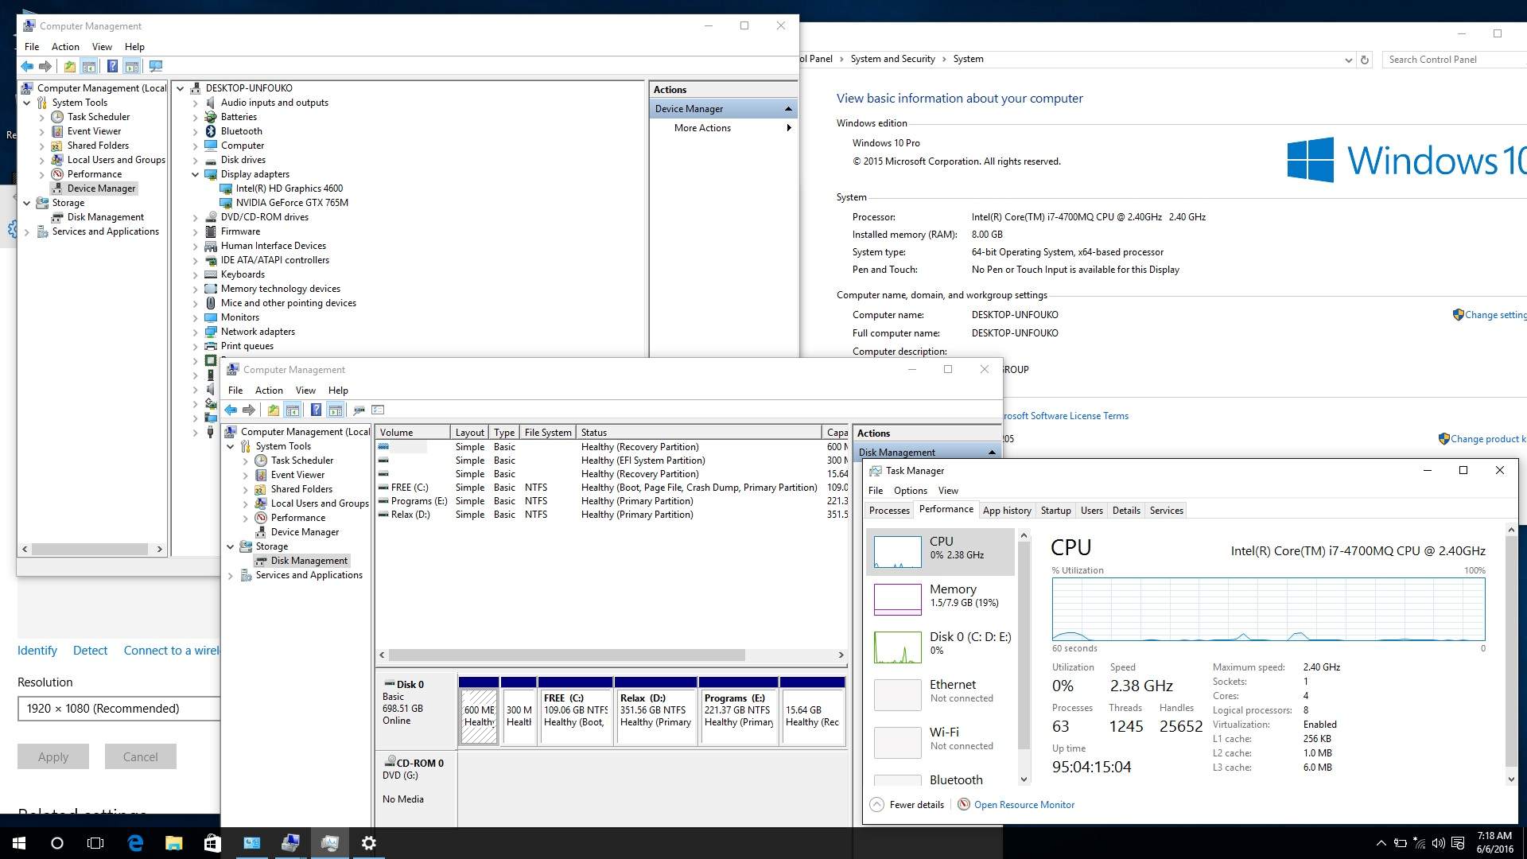Open Services tab in Task Manager
This screenshot has height=859, width=1527.
1166,511
